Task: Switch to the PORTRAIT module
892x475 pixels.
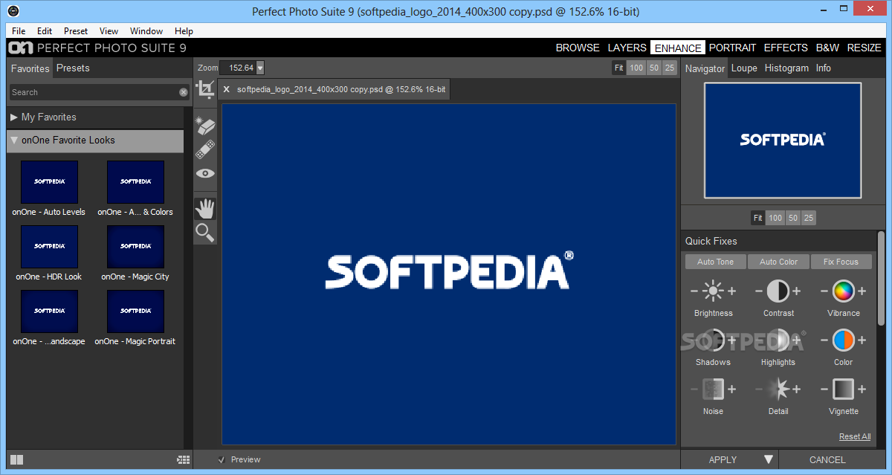Action: [732, 48]
